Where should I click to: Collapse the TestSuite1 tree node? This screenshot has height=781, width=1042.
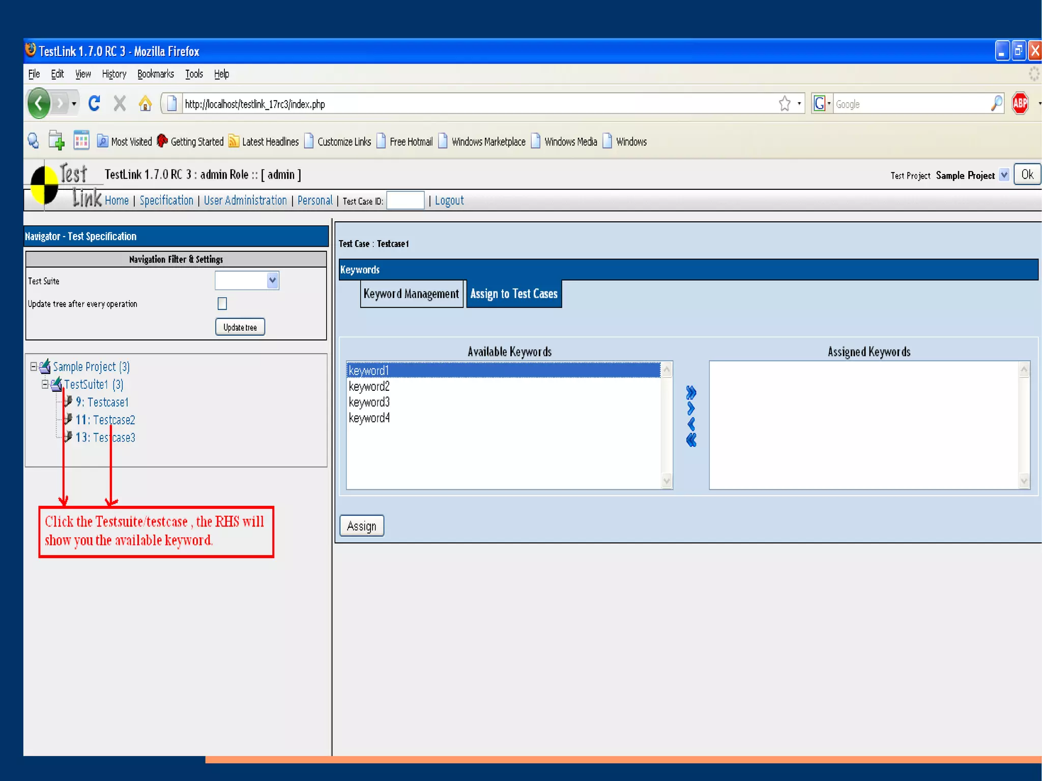pyautogui.click(x=45, y=384)
